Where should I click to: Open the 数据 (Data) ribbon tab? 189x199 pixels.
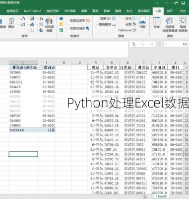click(x=118, y=11)
